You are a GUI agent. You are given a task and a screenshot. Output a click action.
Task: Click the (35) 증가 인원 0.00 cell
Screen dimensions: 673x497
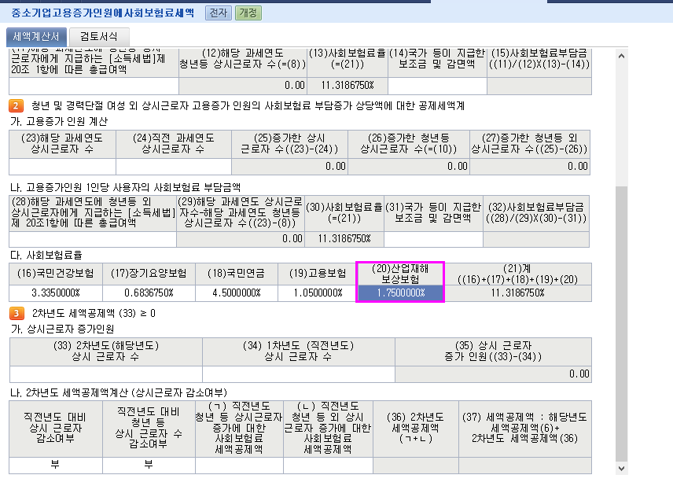click(x=493, y=374)
